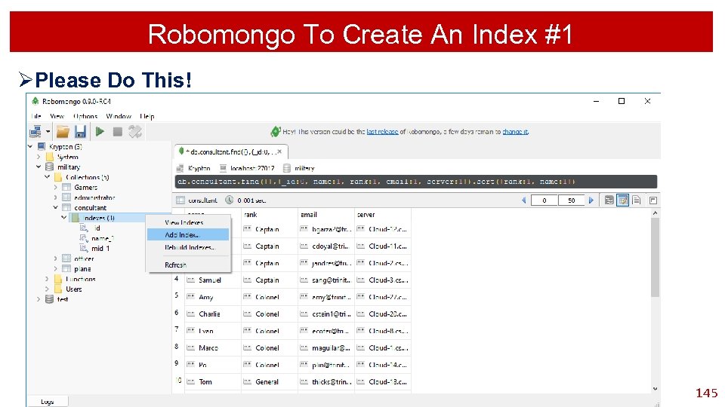725x407 pixels.
Task: Click the rotate orientation toolbar icon
Action: (x=135, y=132)
